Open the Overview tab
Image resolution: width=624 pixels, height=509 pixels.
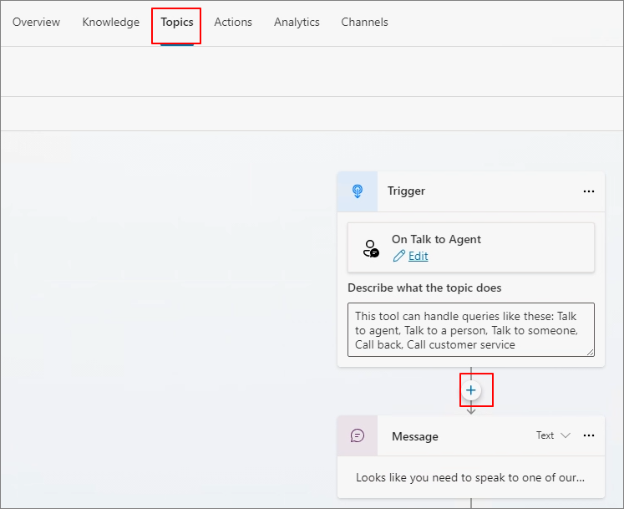(x=36, y=22)
